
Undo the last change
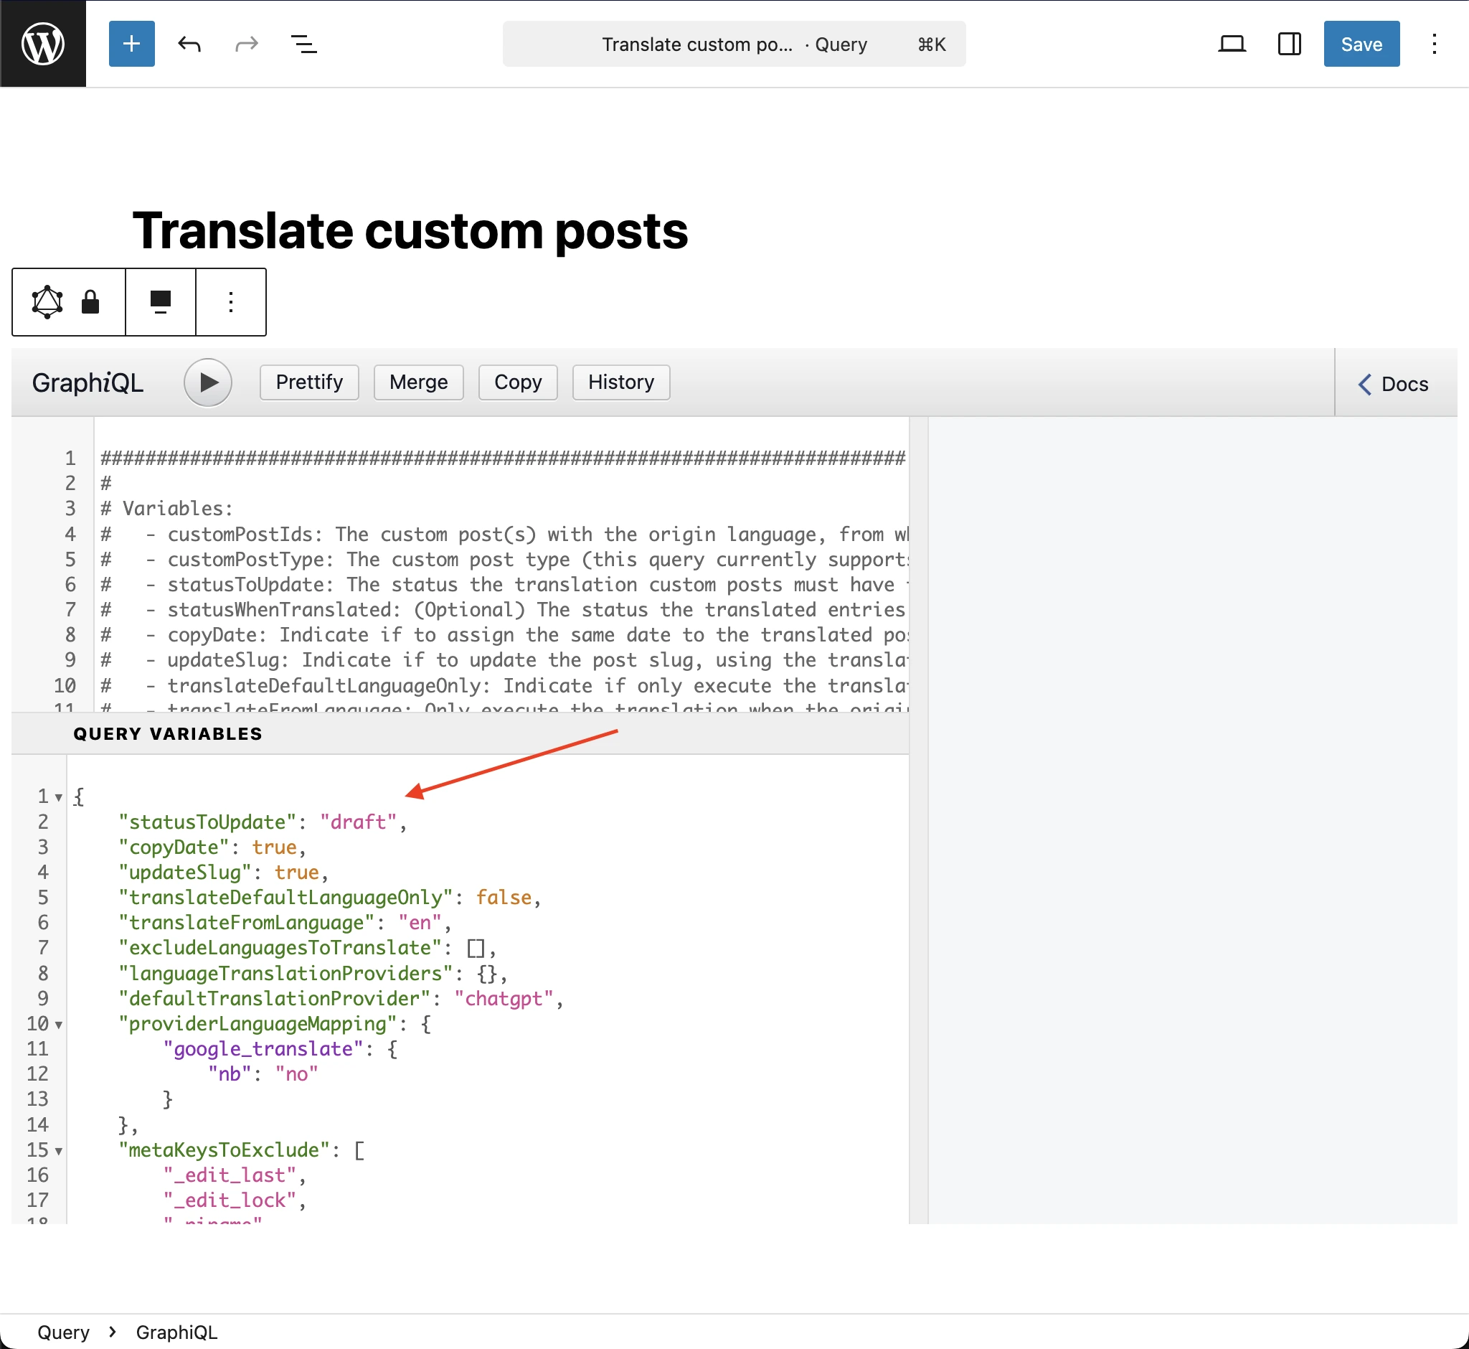tap(189, 44)
